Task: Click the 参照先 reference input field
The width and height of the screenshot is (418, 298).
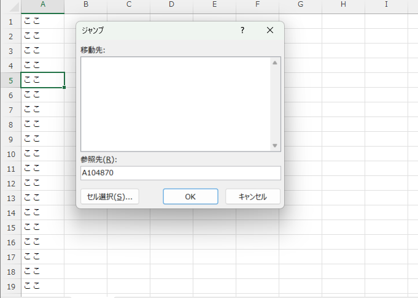Action: (x=180, y=174)
